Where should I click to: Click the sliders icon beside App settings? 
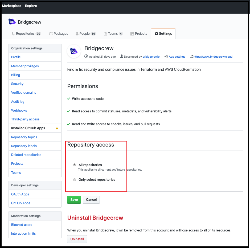click(166, 56)
